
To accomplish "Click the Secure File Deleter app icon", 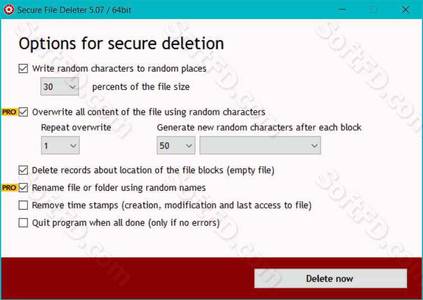I will pyautogui.click(x=8, y=10).
